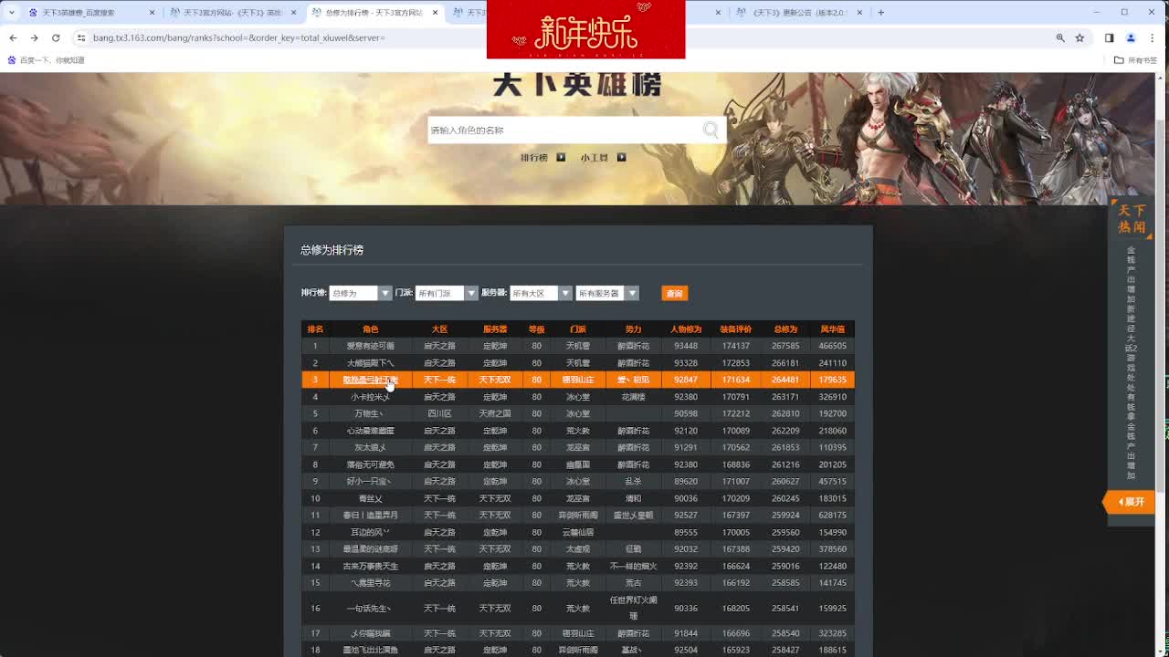Open the 百度一下,你就知道 bookmark
Viewport: 1169px width, 657px height.
point(46,60)
